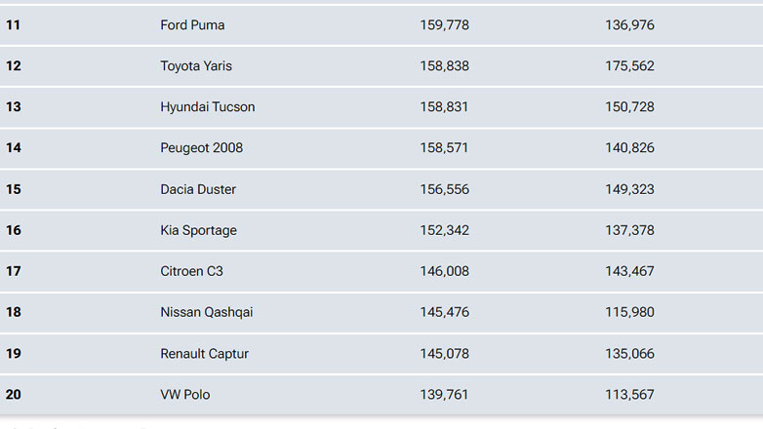This screenshot has width=763, height=429.
Task: Click the 158,831 figure for Hyundai Tucson
Action: tap(444, 107)
